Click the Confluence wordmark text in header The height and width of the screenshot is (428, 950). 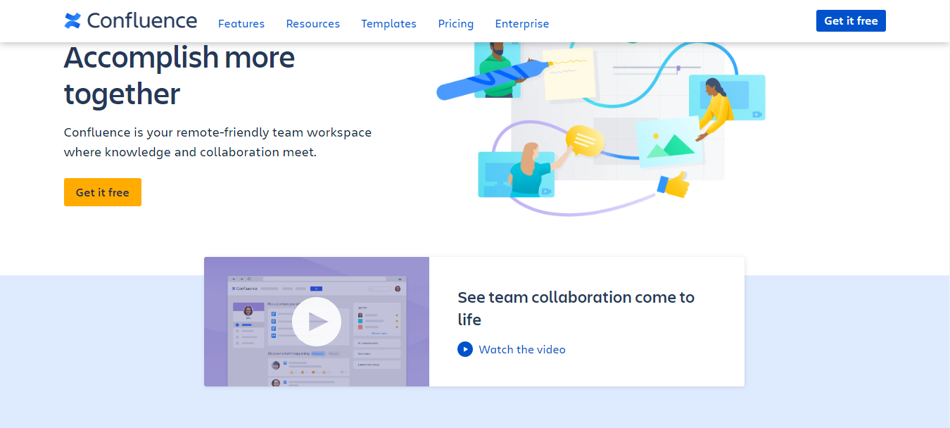pyautogui.click(x=141, y=21)
